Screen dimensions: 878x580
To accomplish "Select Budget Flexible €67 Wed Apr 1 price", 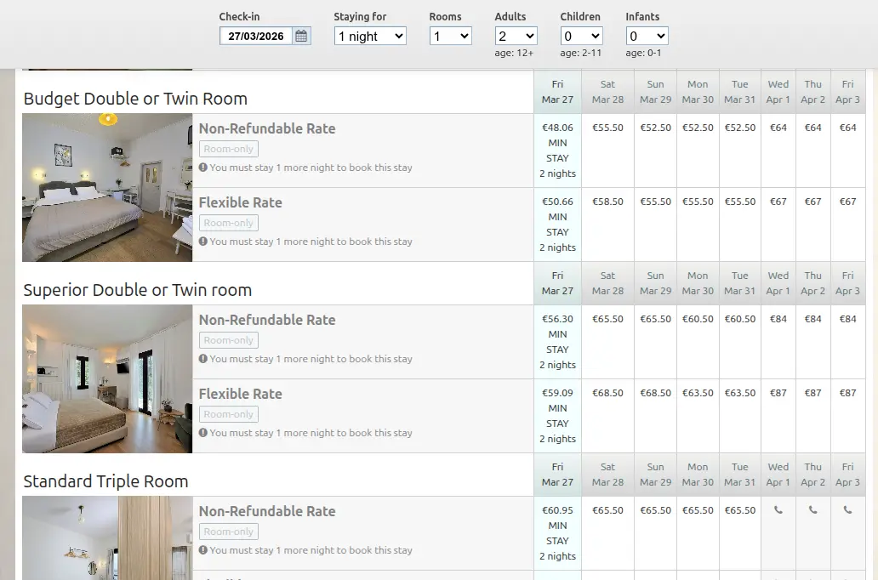I will pos(778,202).
